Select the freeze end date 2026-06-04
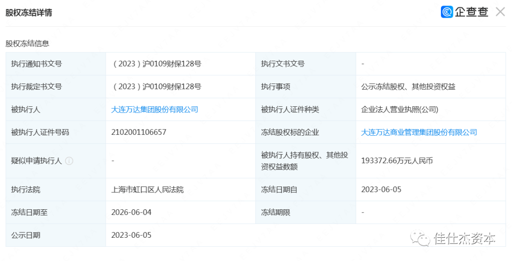Viewport: 512px width, 261px height. [131, 212]
